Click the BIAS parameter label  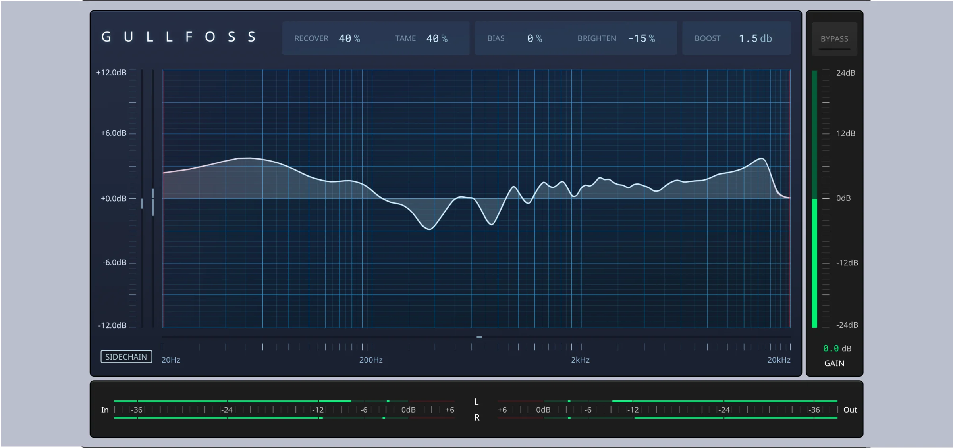click(496, 38)
